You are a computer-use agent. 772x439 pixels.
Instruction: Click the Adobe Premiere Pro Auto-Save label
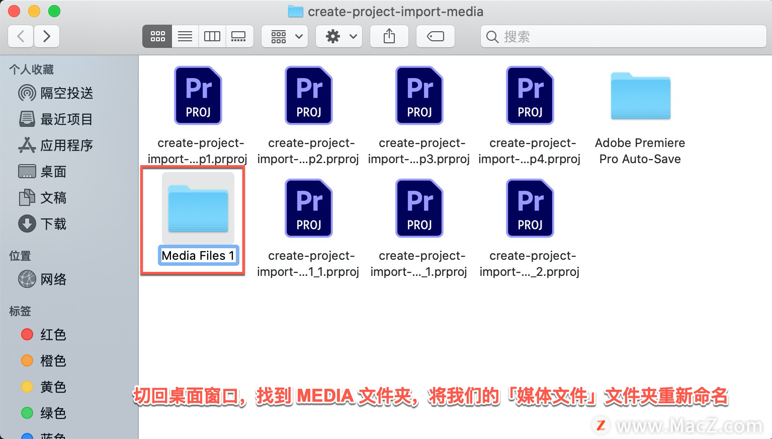[640, 151]
